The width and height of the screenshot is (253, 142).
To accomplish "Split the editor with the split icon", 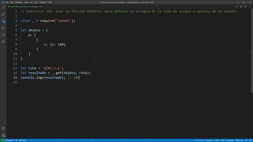I will [245, 7].
